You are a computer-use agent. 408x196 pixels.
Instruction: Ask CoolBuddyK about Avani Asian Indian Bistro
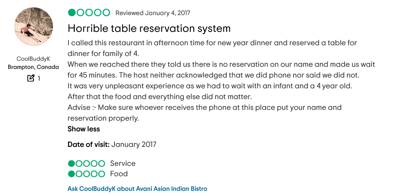(x=137, y=189)
